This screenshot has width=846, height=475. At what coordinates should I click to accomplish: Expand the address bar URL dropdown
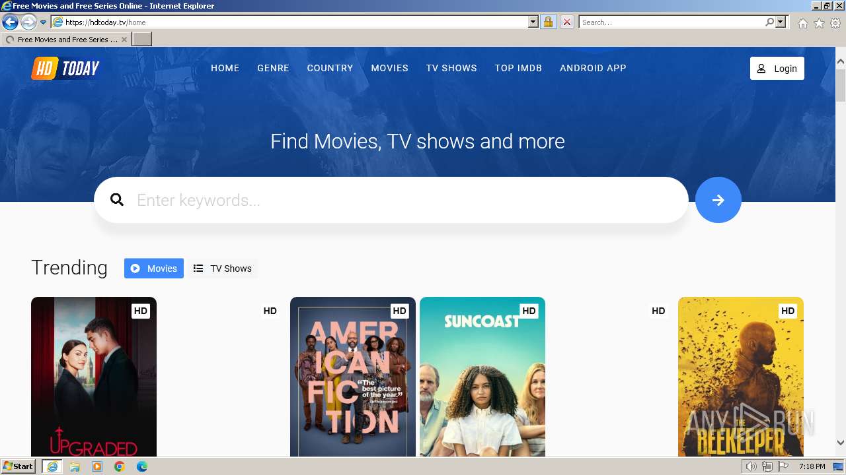pos(533,22)
